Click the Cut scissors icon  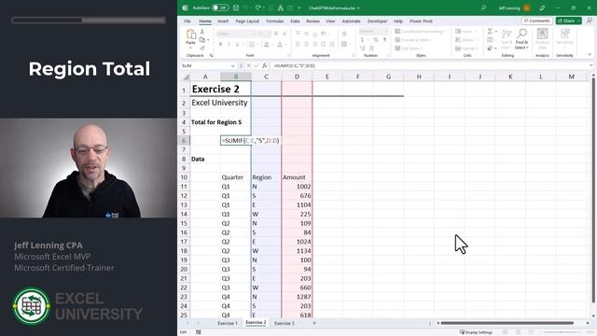point(202,32)
